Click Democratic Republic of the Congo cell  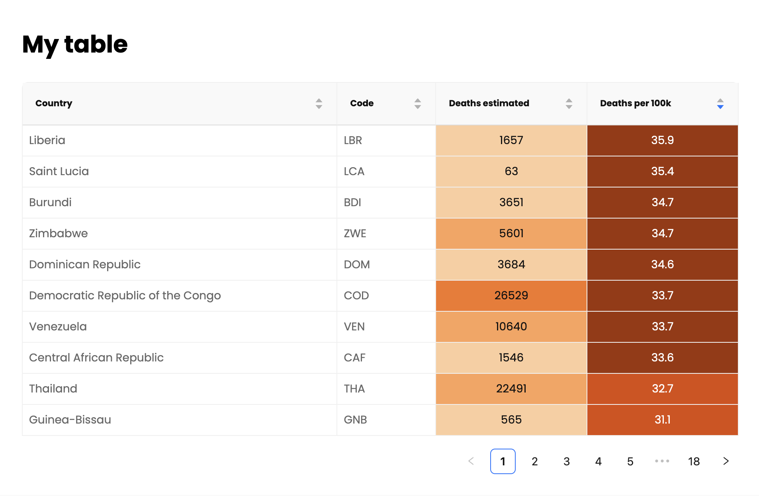coord(125,296)
